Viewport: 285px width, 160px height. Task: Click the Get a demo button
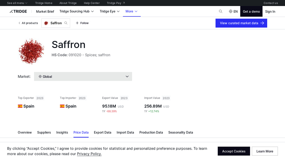(x=251, y=11)
